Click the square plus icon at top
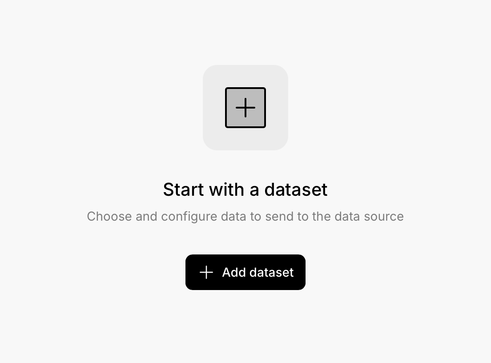Image resolution: width=491 pixels, height=363 pixels. pyautogui.click(x=245, y=108)
